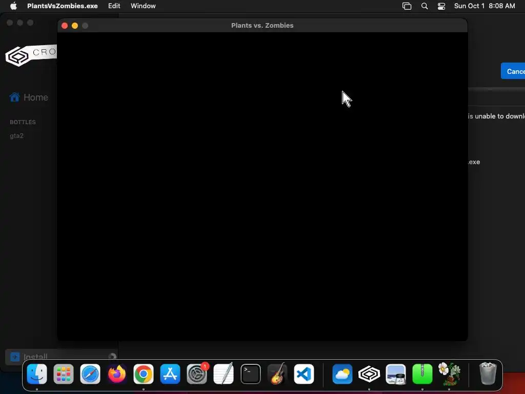Open Visual Studio Code from the Dock
This screenshot has width=525, height=394.
[x=304, y=374]
